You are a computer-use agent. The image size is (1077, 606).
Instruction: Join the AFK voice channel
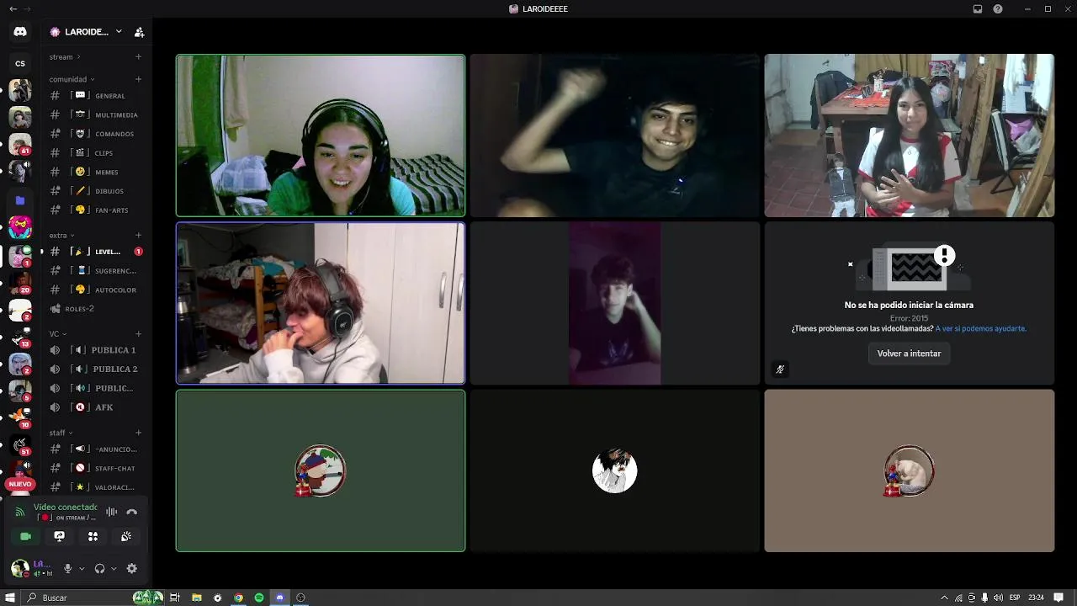tap(96, 407)
